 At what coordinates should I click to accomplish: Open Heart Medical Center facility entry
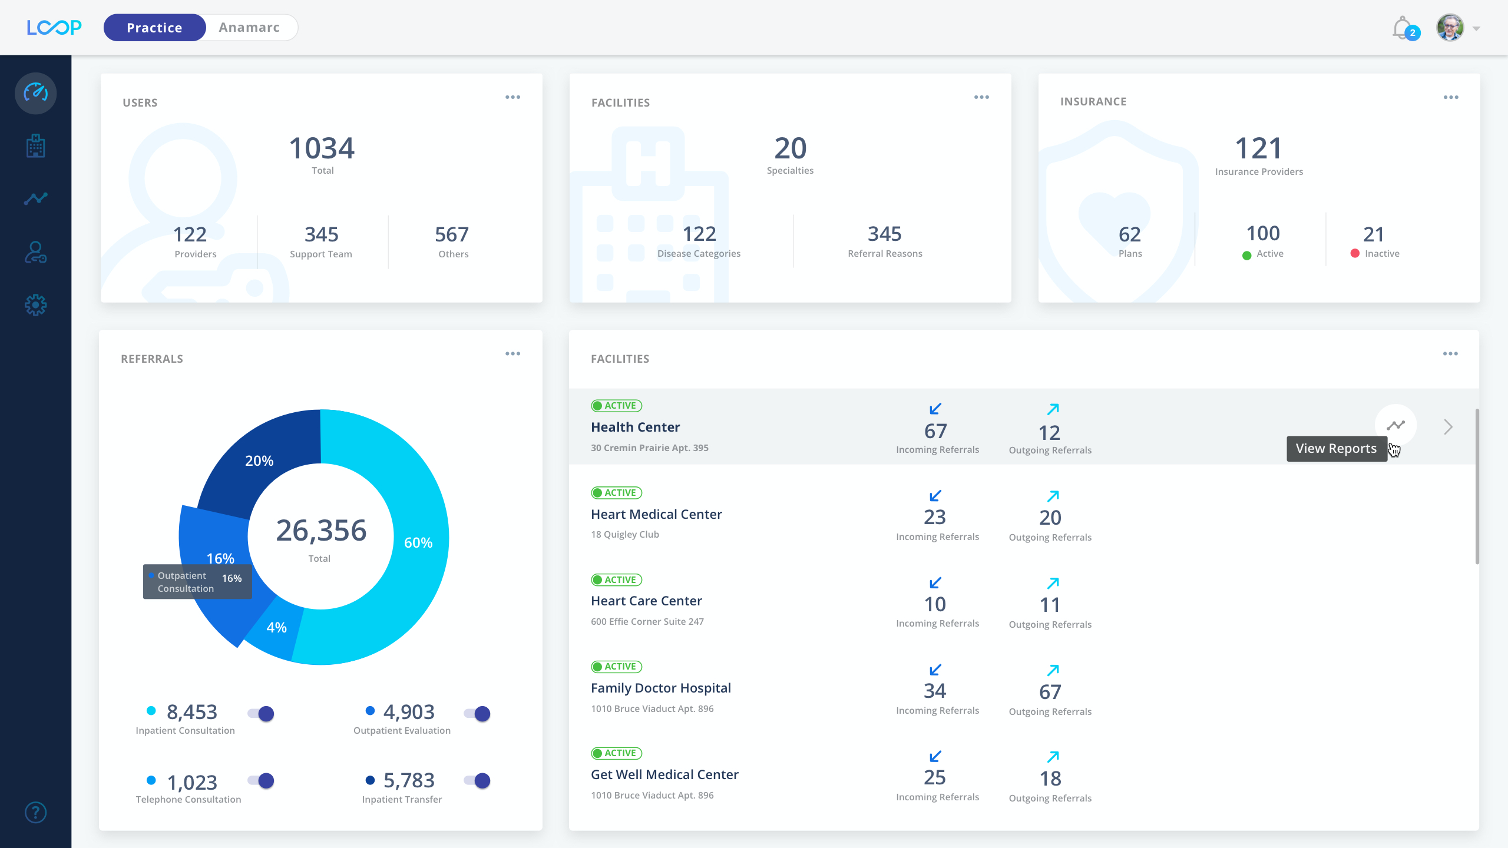point(656,514)
